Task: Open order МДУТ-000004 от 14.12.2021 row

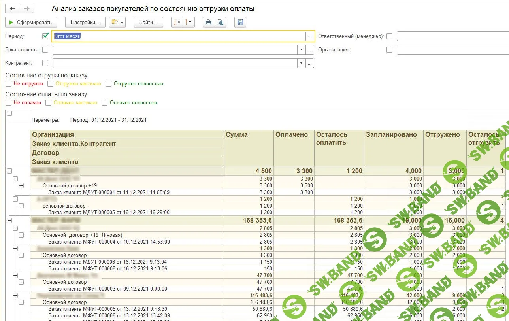Action: tap(109, 192)
